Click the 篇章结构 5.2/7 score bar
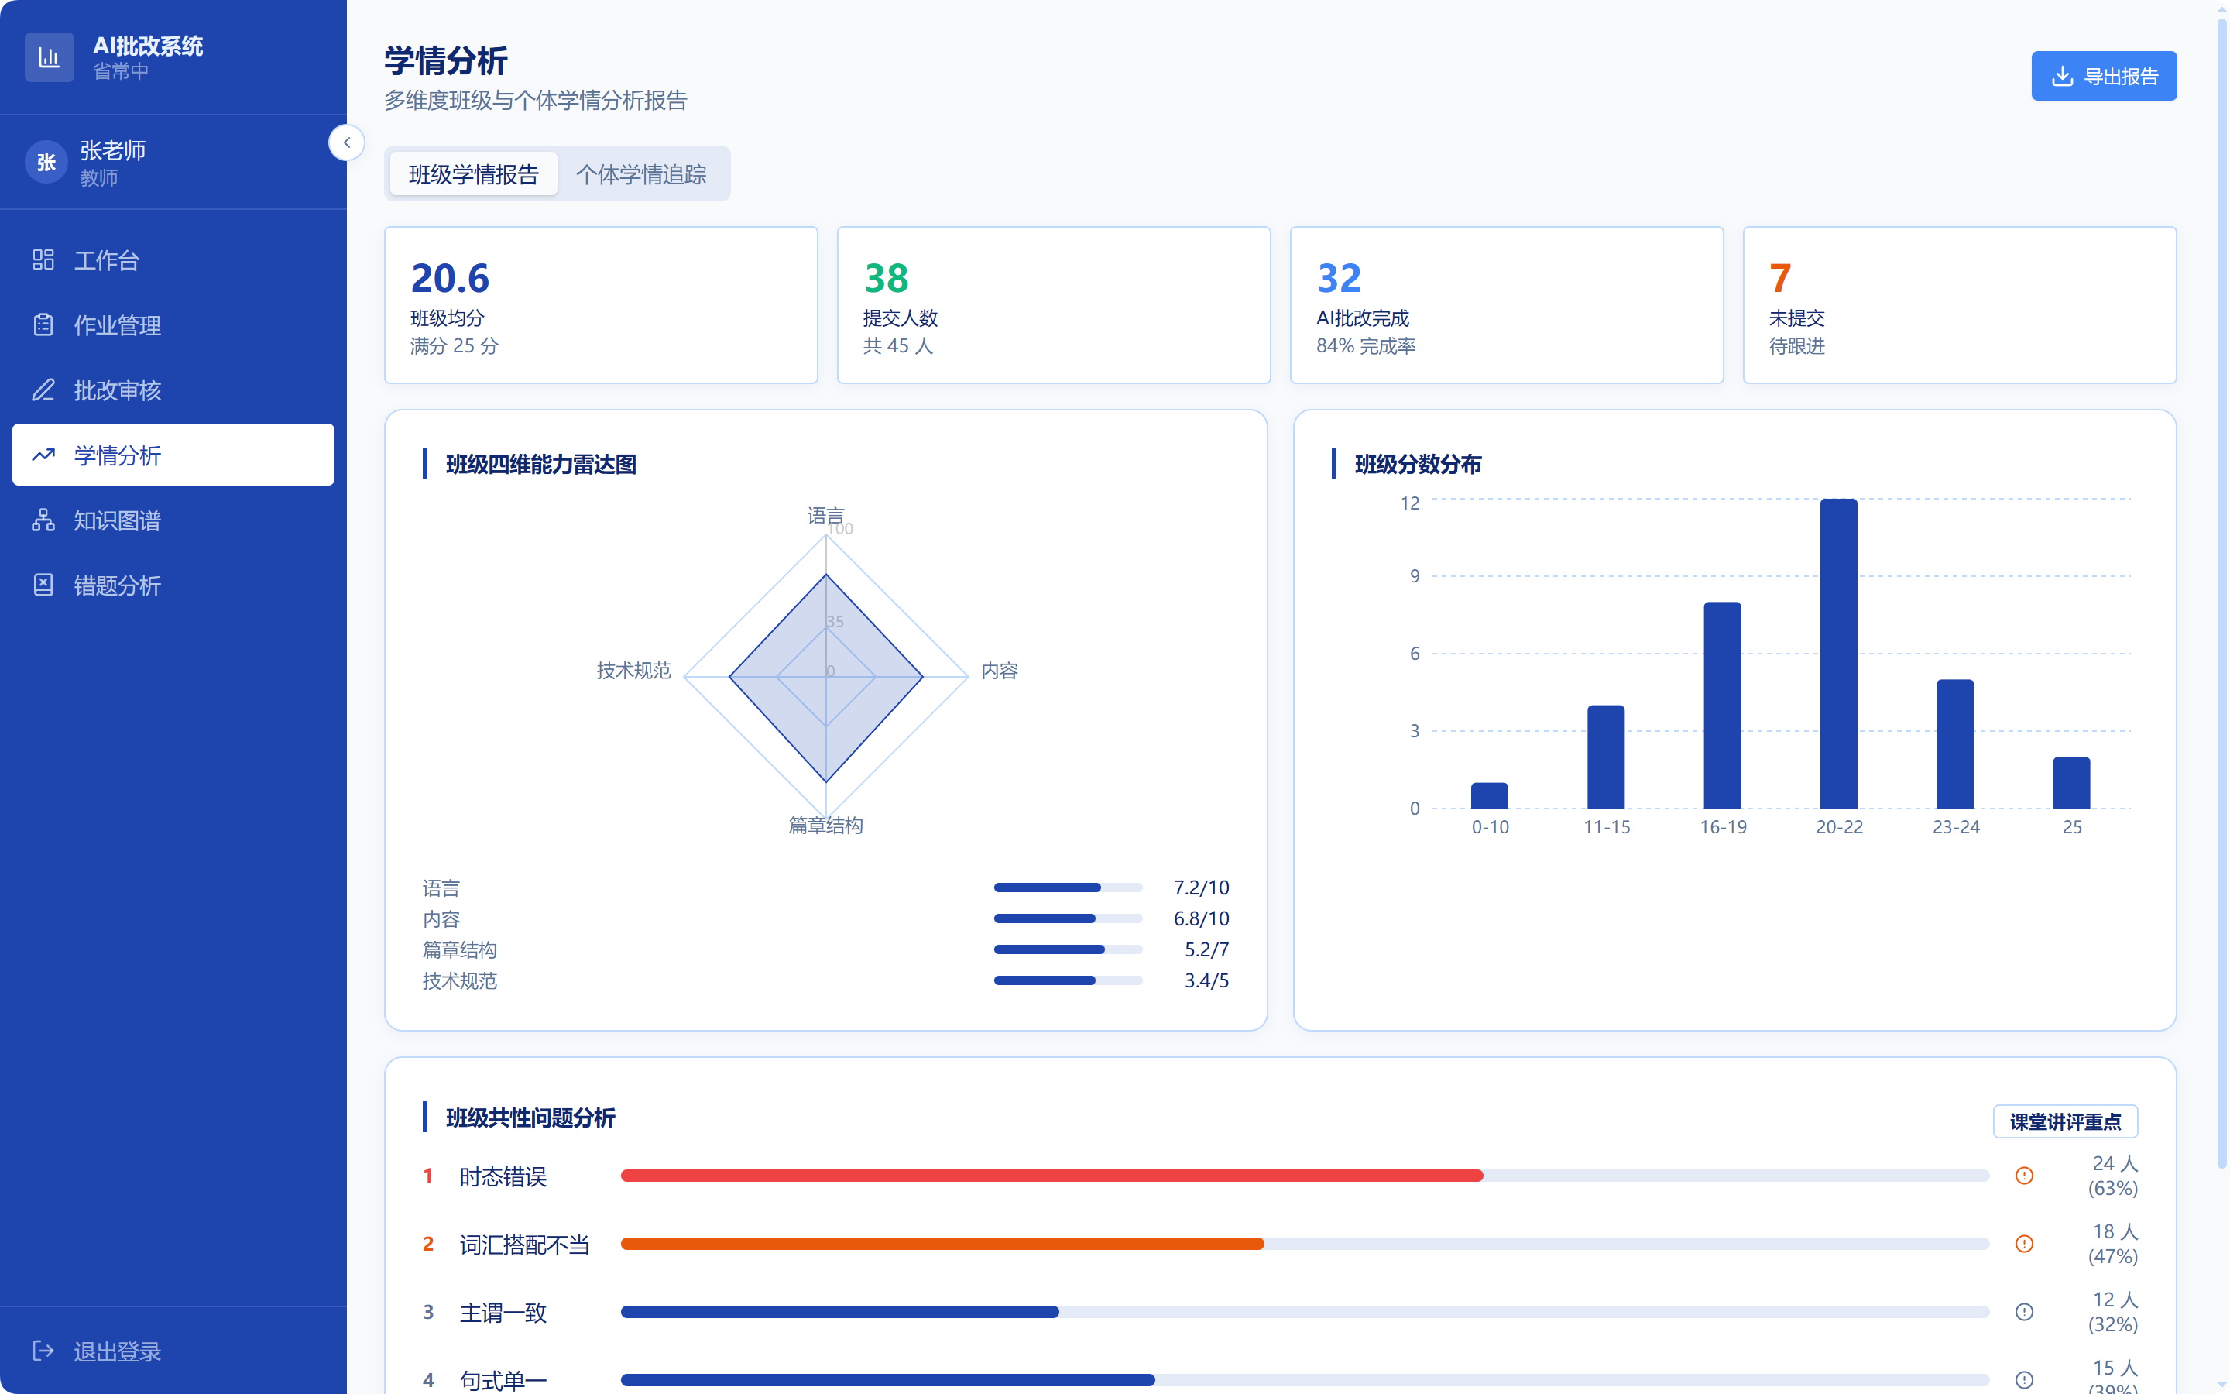2230x1394 pixels. click(1068, 949)
